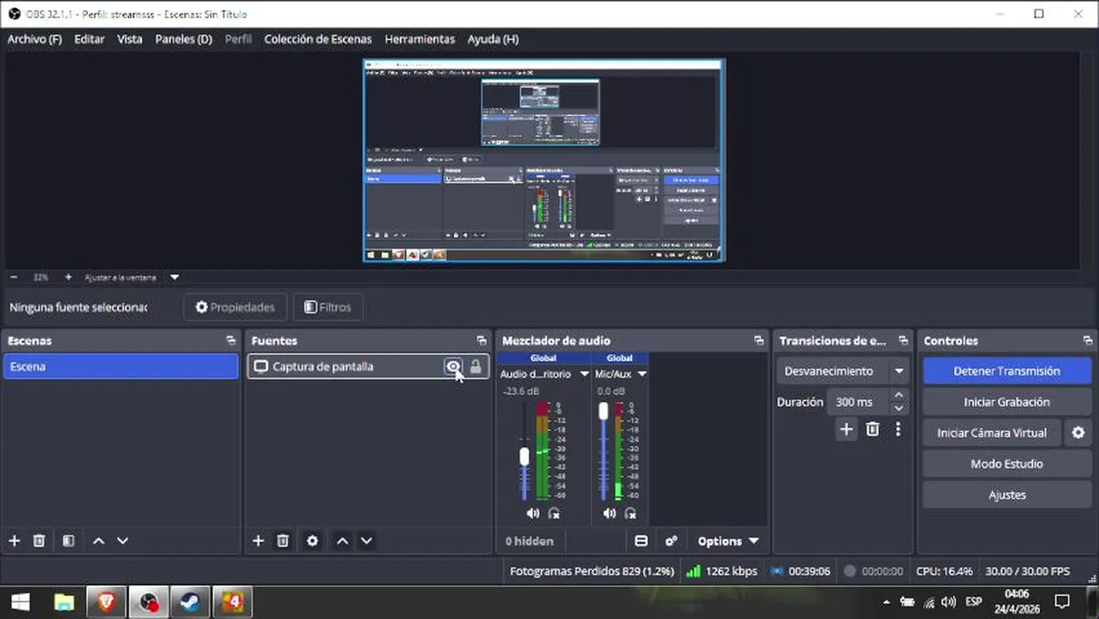The width and height of the screenshot is (1099, 619).
Task: Open advanced audio properties gears icon
Action: (672, 541)
